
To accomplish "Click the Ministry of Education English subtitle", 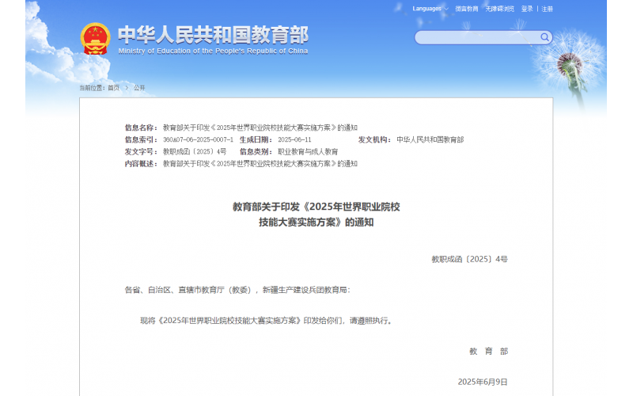I will tap(213, 51).
